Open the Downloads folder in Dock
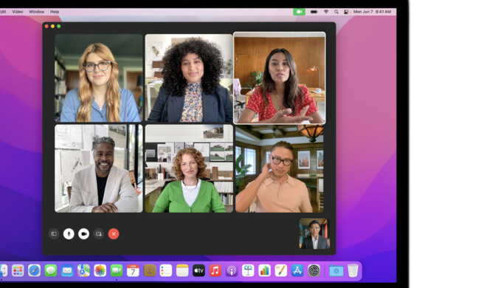This screenshot has width=487, height=288. click(336, 270)
